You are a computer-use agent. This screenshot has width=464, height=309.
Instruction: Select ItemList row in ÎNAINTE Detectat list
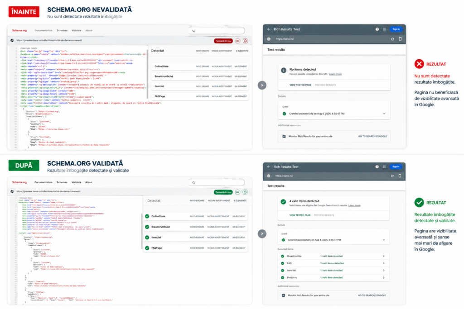coord(200,86)
